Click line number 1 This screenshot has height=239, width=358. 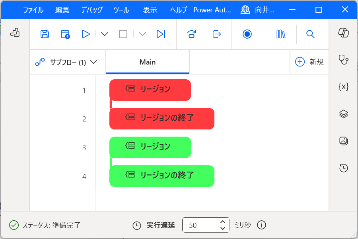[x=84, y=90]
